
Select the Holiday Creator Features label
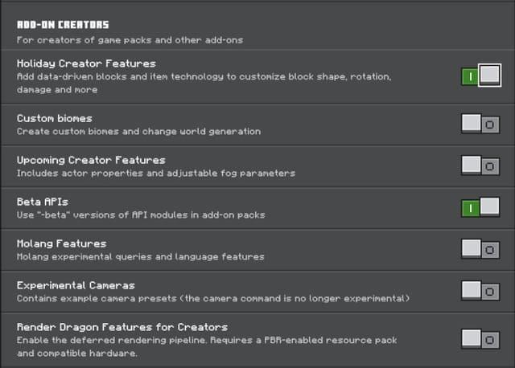[x=86, y=63]
